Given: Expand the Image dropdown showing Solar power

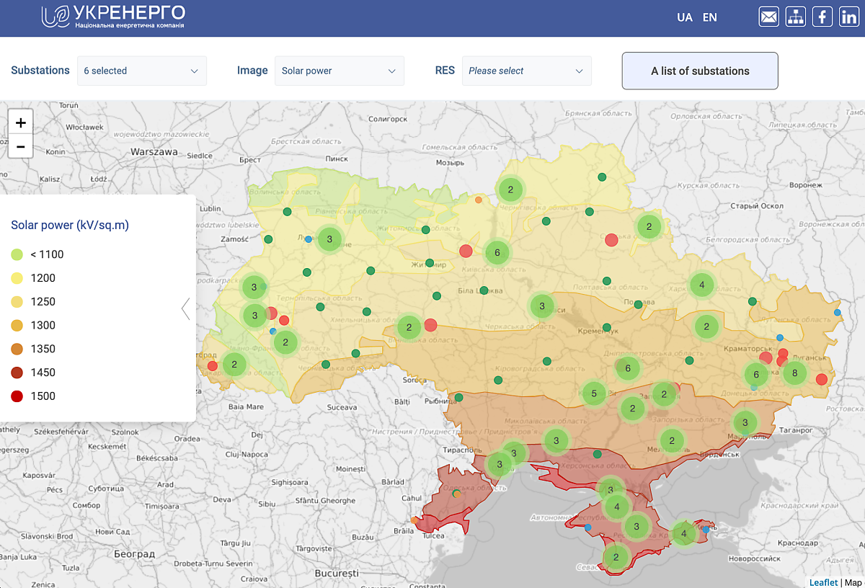Looking at the screenshot, I should coord(339,71).
